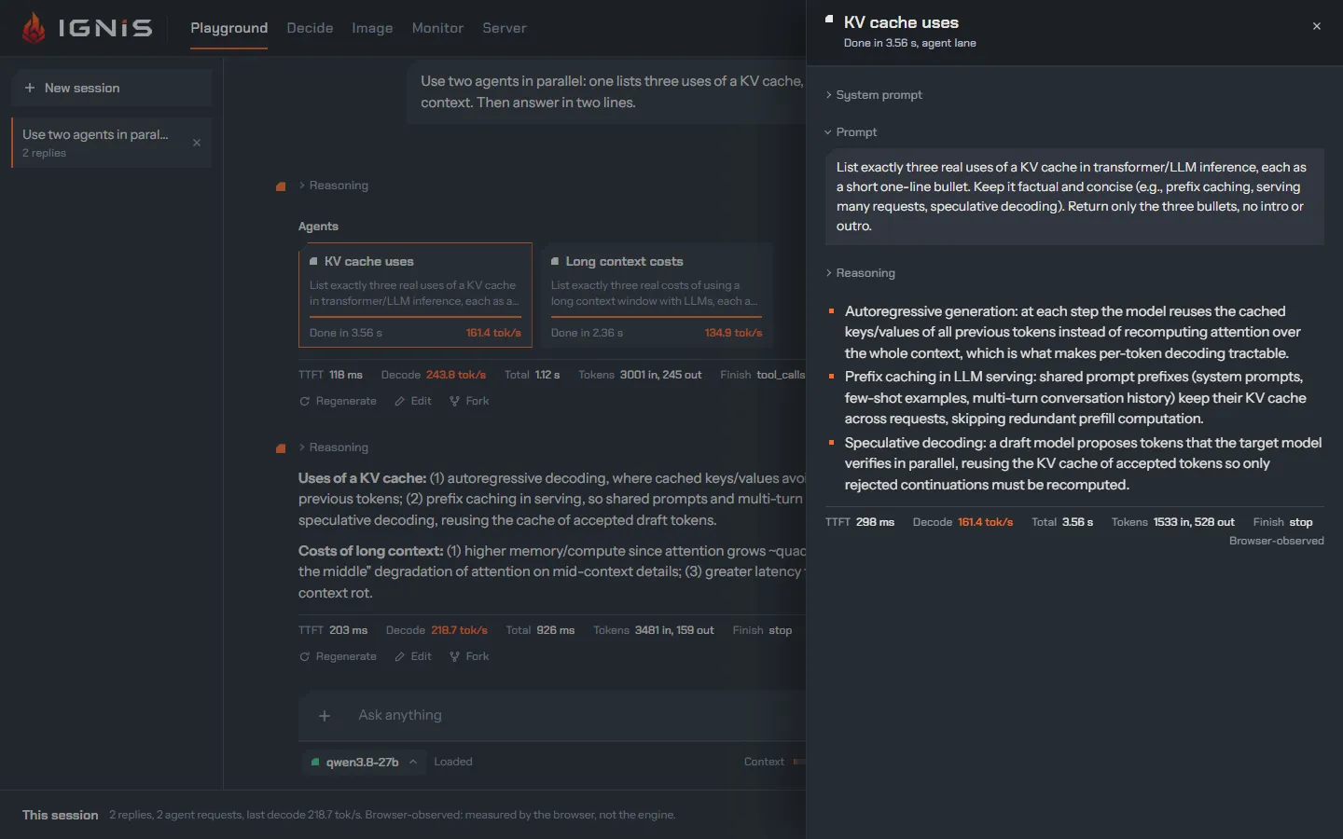The image size is (1343, 839).
Task: Collapse the Prompt section in the side panel
Action: tap(851, 132)
